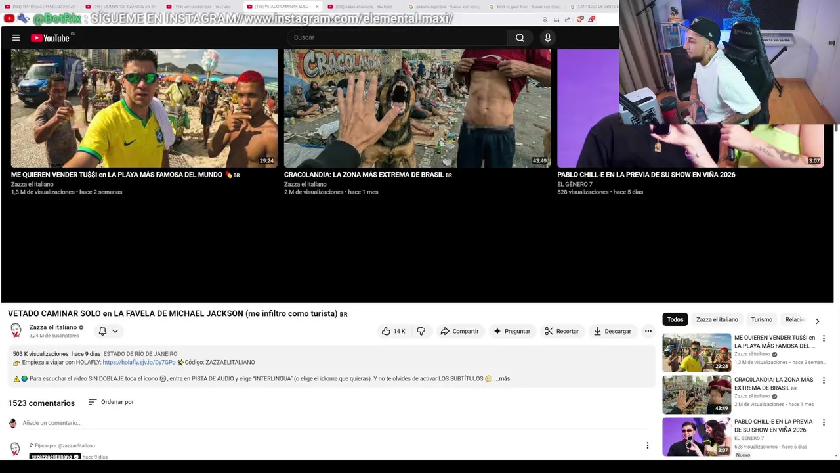Open options for sidebar PABLO CHILL-E video
This screenshot has height=473, width=840.
824,423
